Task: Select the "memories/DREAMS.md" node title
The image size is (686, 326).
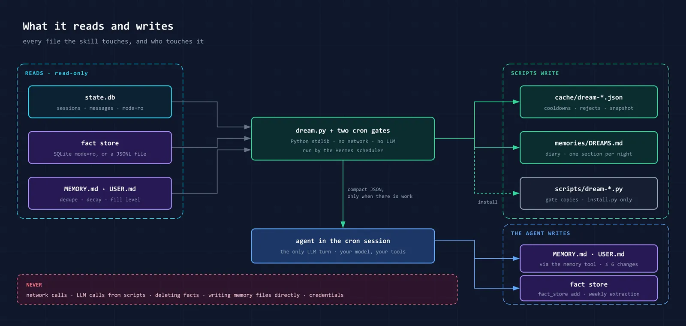Action: [589, 143]
